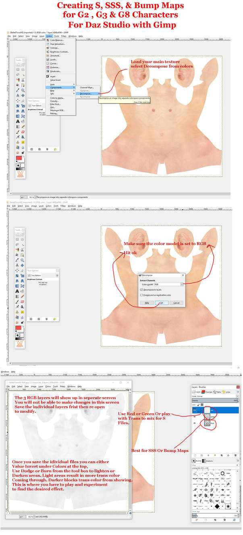This screenshot has width=243, height=535.
Task: Open Filters menu in window behind Decompose dialog
Action: click(63, 206)
